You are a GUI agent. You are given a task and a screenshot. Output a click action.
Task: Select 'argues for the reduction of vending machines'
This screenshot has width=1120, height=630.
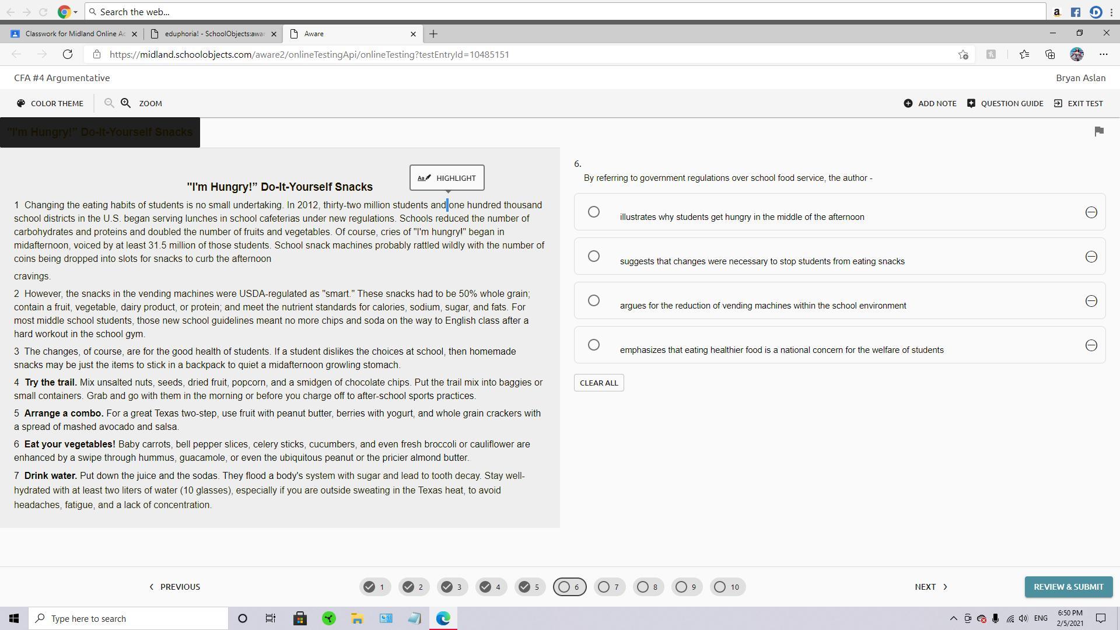click(x=593, y=300)
